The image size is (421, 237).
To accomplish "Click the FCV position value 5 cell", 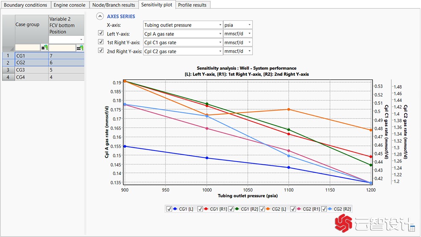I will [x=67, y=70].
